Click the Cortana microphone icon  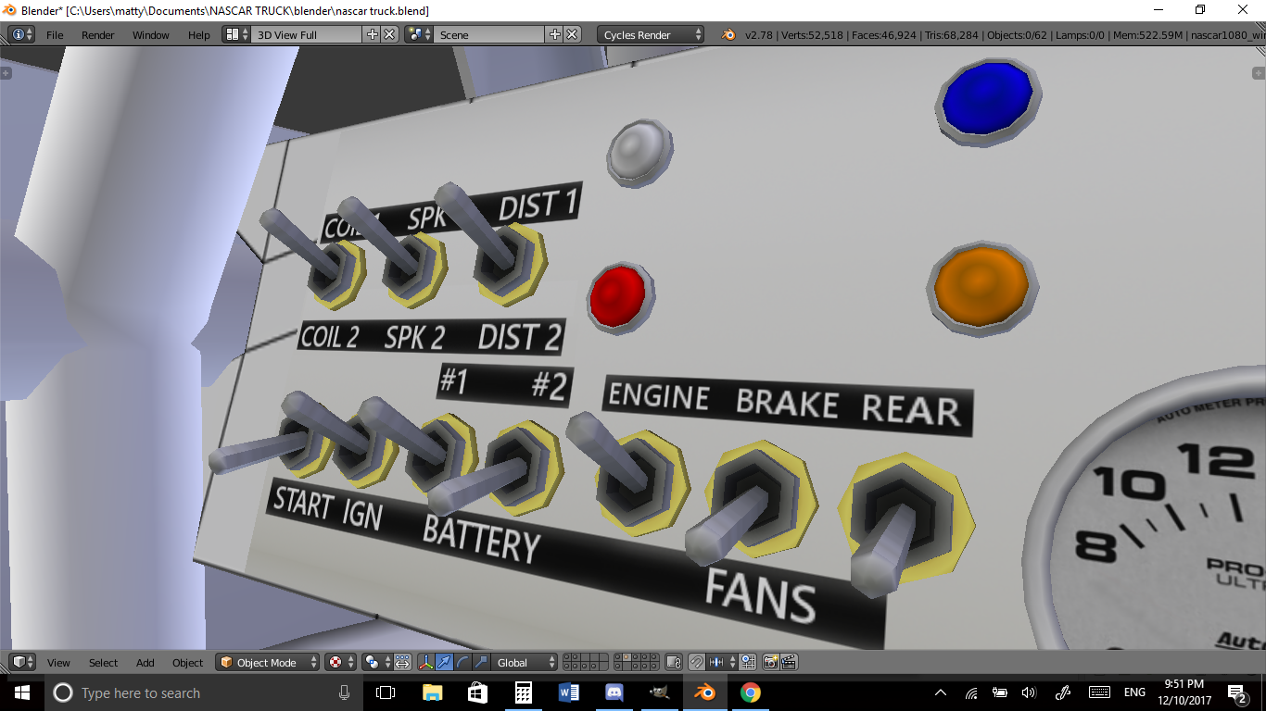pyautogui.click(x=344, y=692)
